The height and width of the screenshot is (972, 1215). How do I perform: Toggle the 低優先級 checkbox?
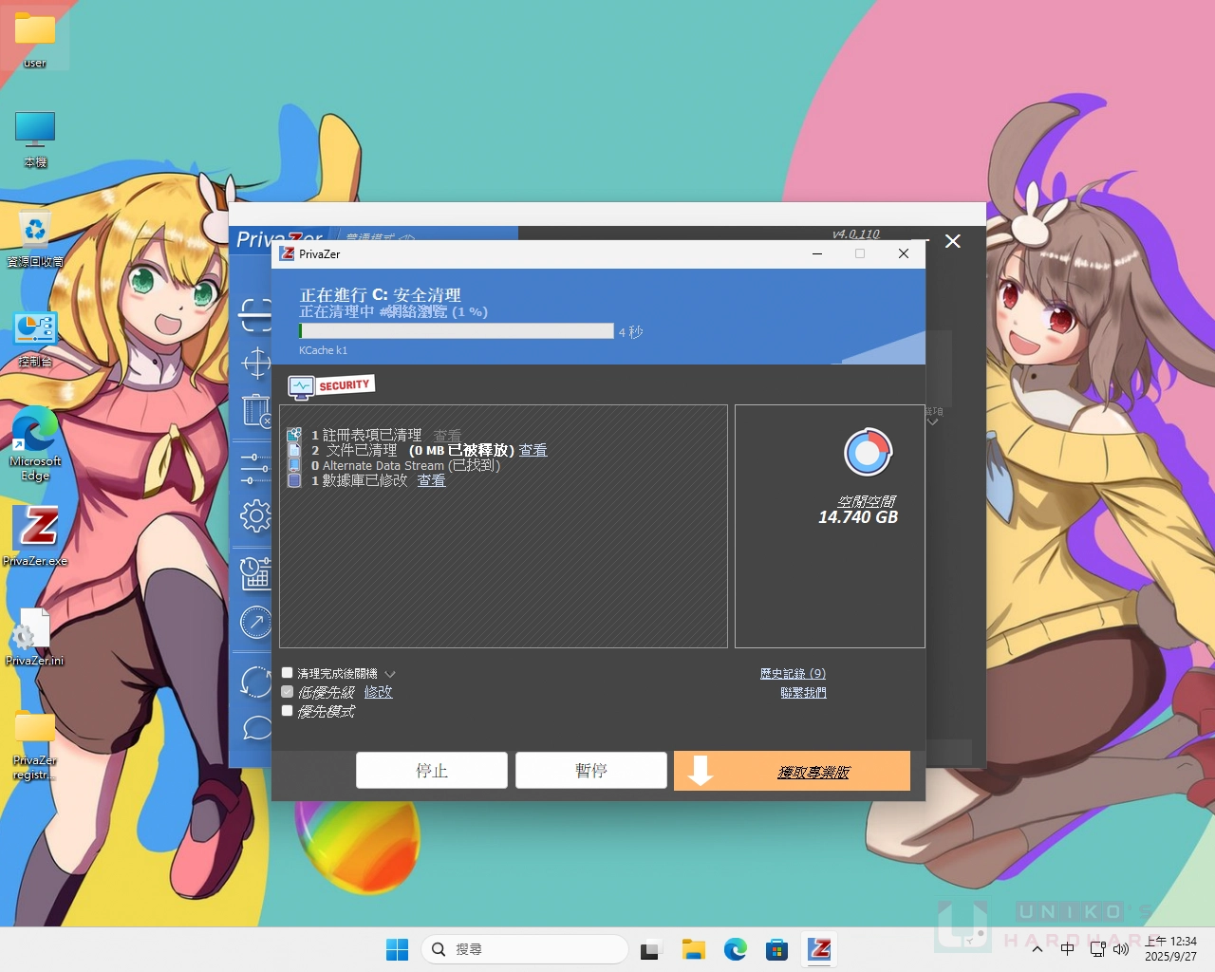tap(288, 692)
